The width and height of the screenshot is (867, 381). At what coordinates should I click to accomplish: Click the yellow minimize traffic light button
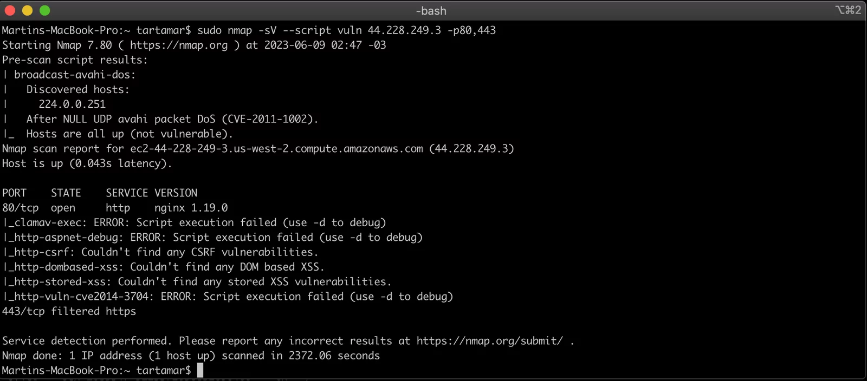(x=26, y=10)
